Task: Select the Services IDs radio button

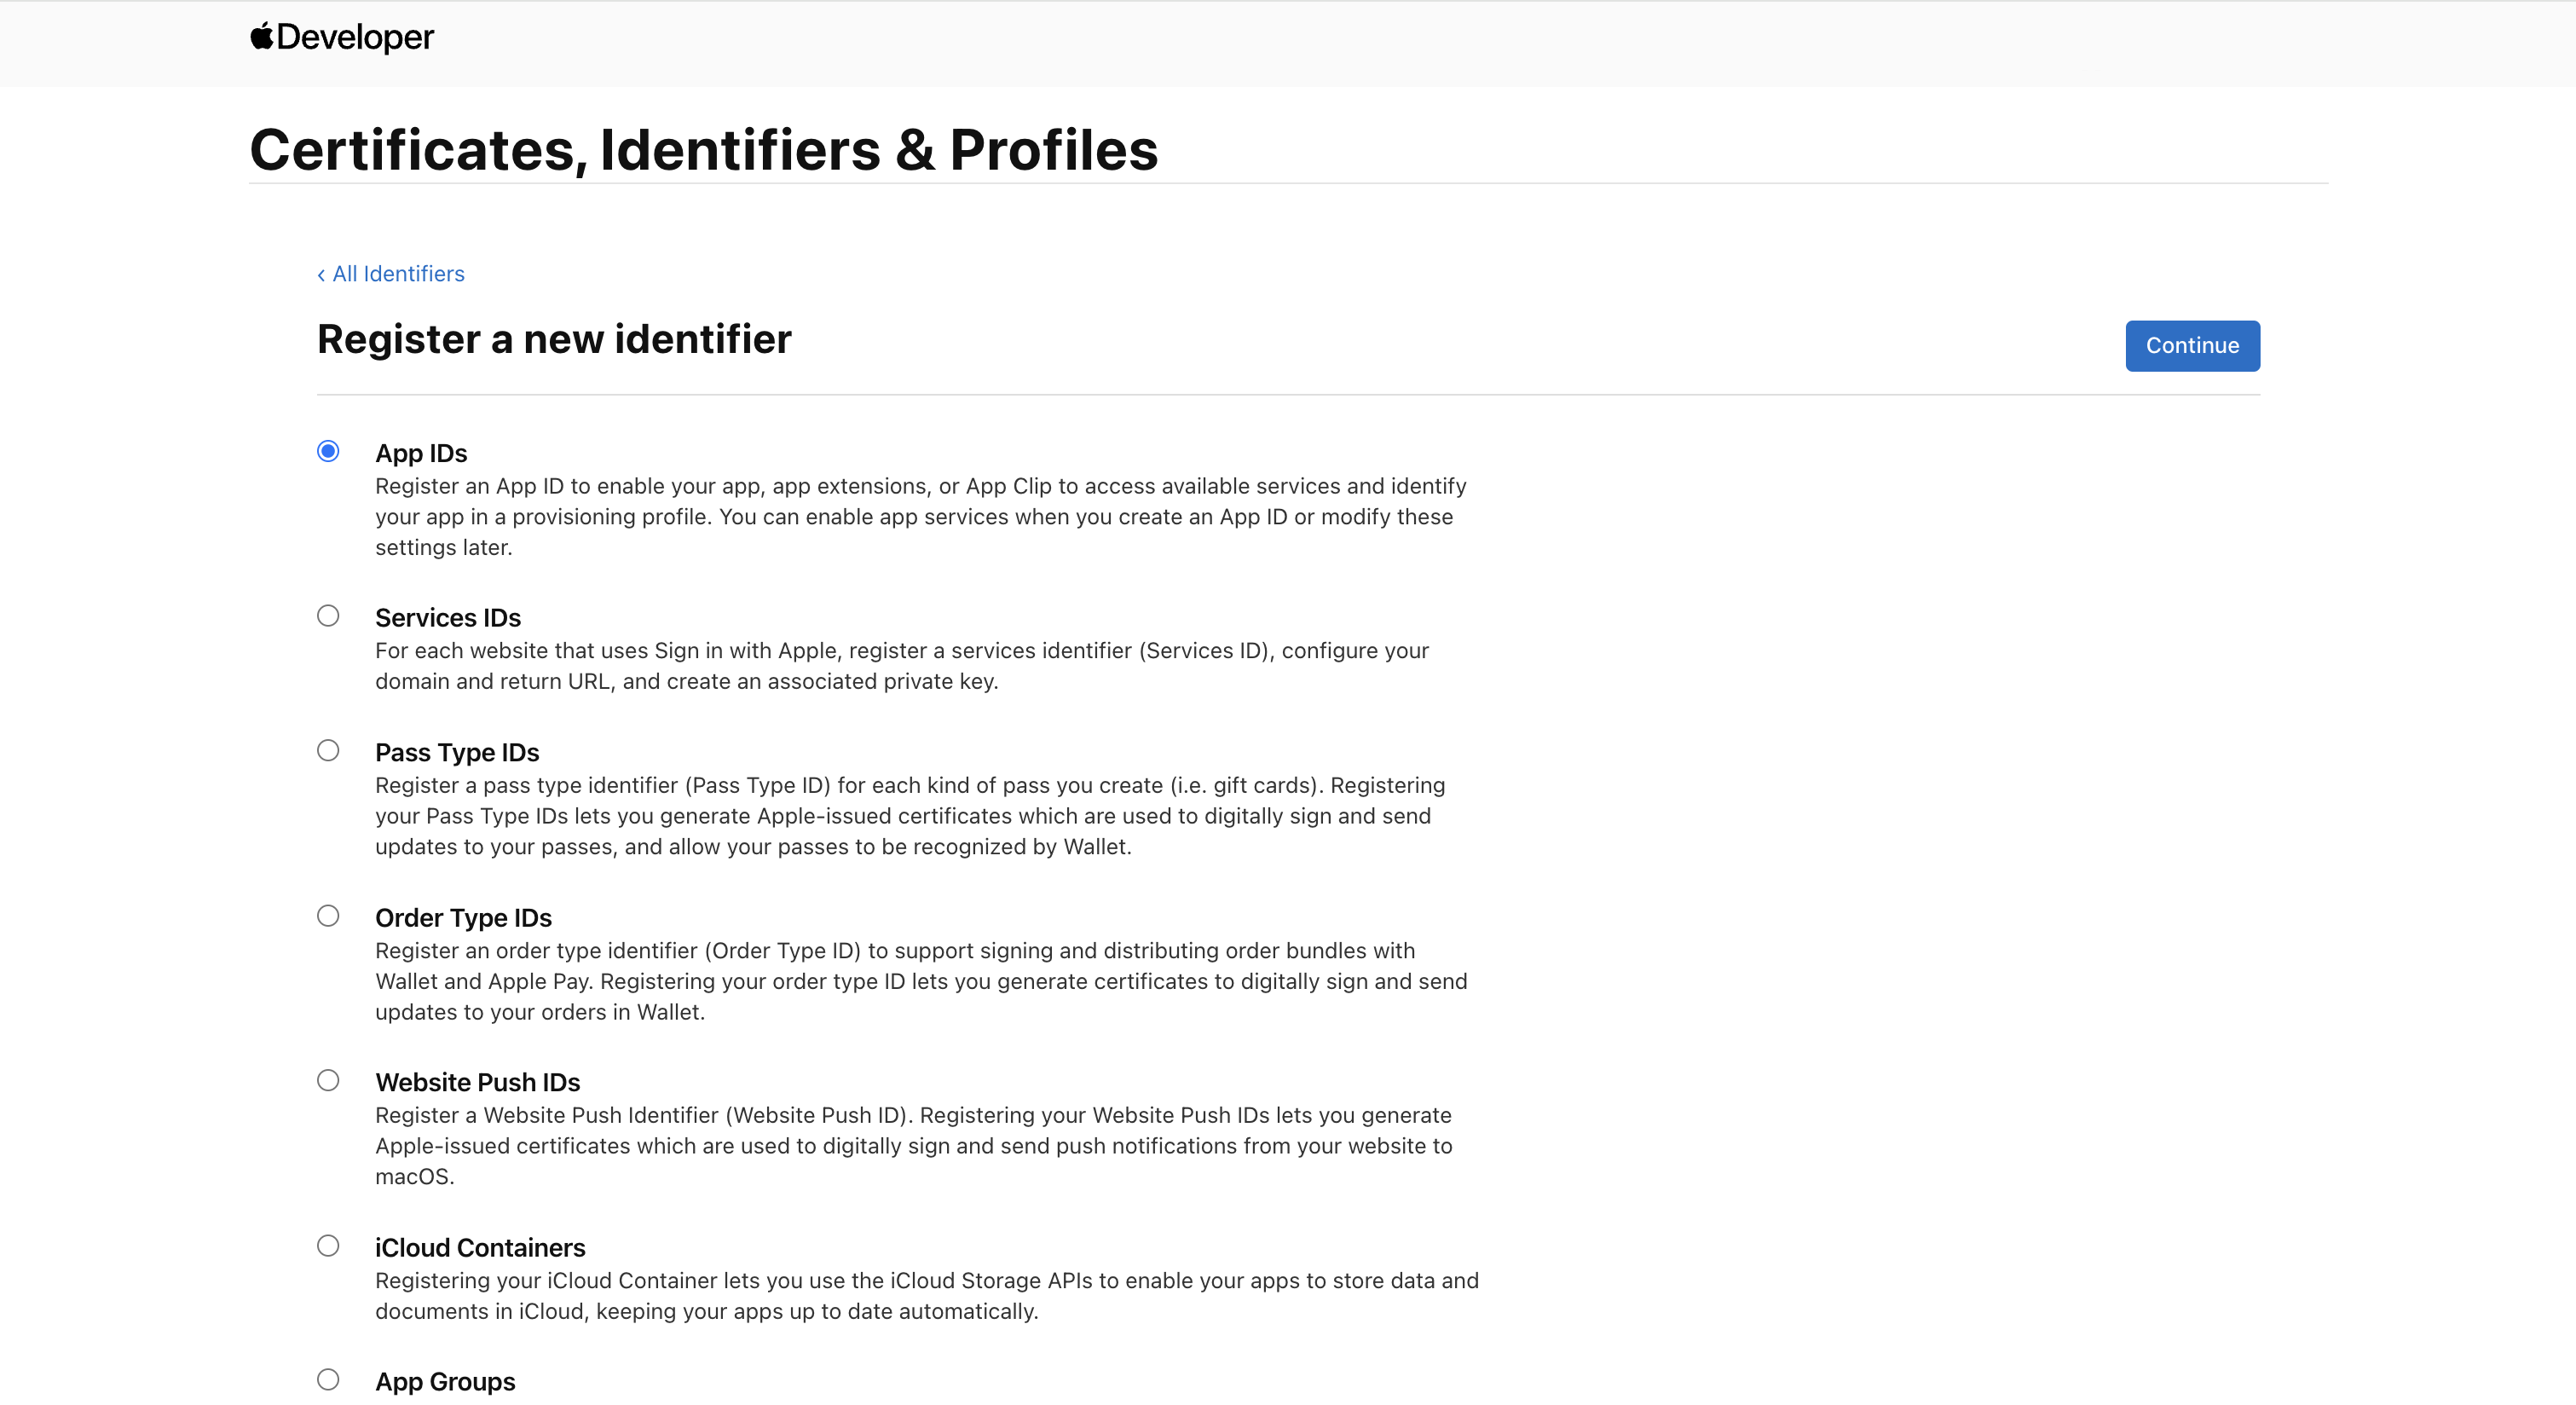Action: click(x=328, y=616)
